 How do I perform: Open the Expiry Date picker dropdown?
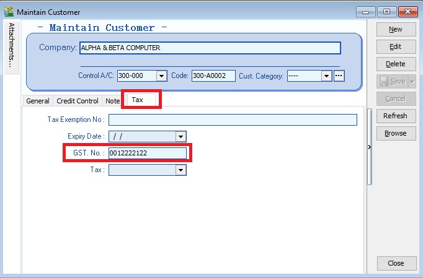pyautogui.click(x=180, y=137)
